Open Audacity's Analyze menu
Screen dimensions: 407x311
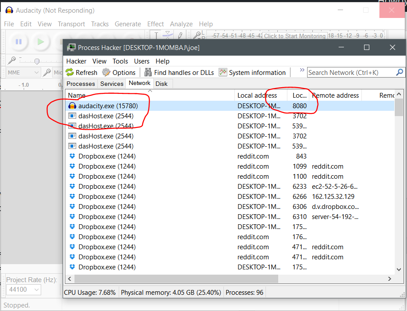181,24
